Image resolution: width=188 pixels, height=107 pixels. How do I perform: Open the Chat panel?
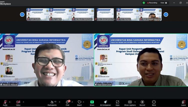67,103
